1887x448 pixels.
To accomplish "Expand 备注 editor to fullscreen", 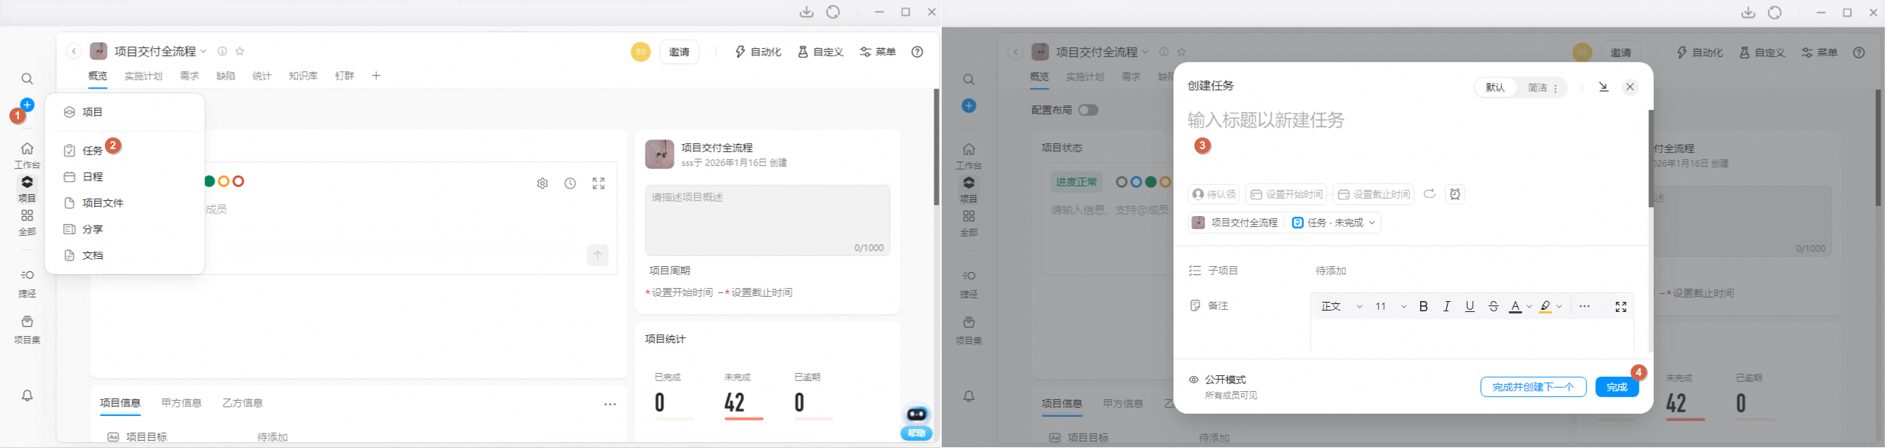I will pos(1621,307).
